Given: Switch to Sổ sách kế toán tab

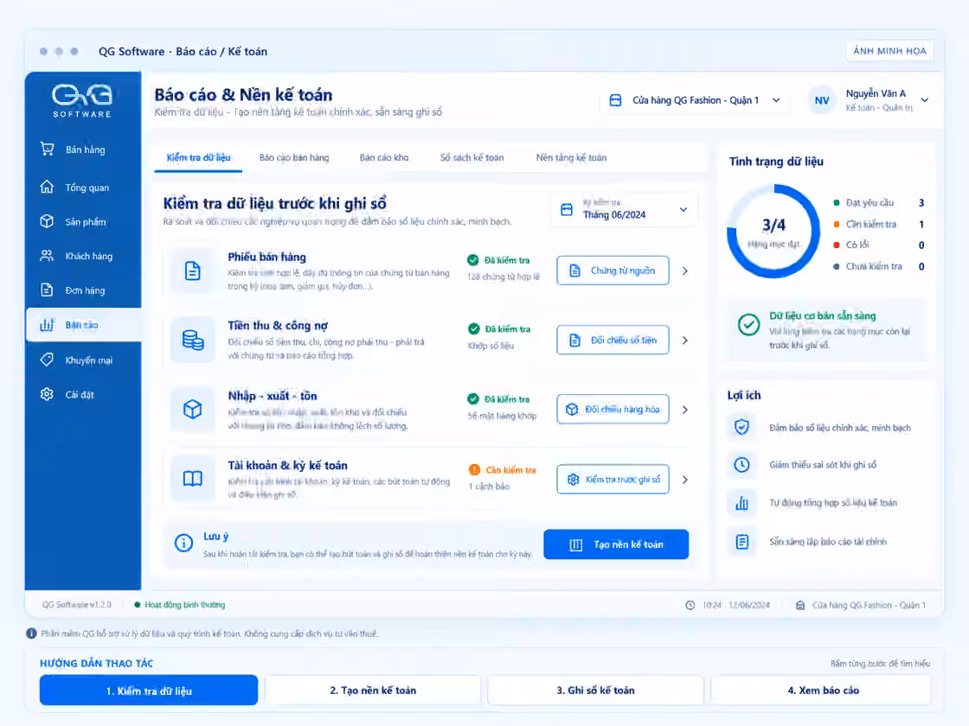Looking at the screenshot, I should [472, 157].
